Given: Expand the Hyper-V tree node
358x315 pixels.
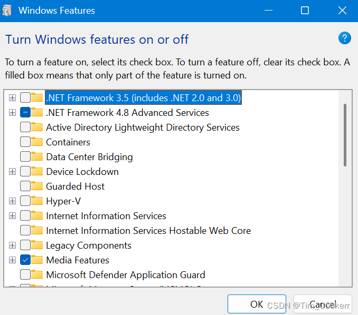Looking at the screenshot, I should (x=12, y=201).
